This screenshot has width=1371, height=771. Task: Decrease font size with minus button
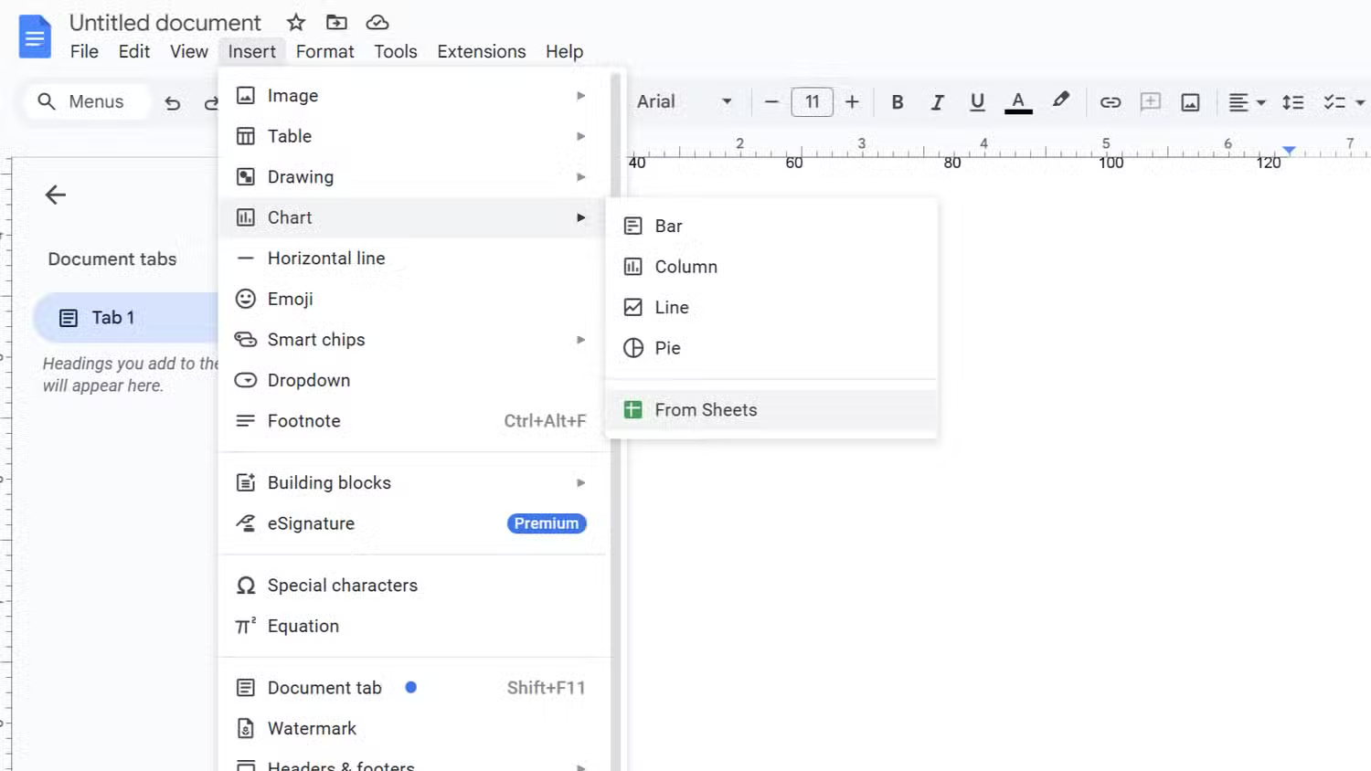pos(771,101)
